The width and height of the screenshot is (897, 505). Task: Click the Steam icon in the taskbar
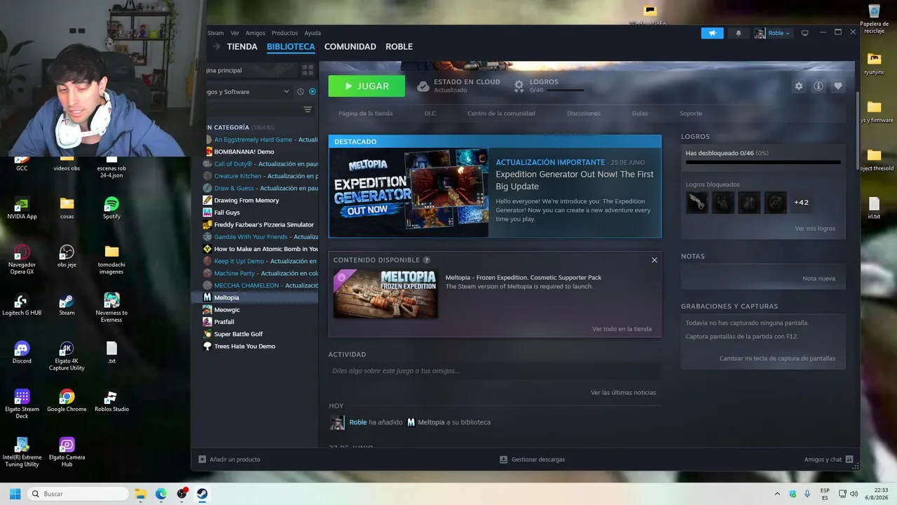pyautogui.click(x=203, y=494)
